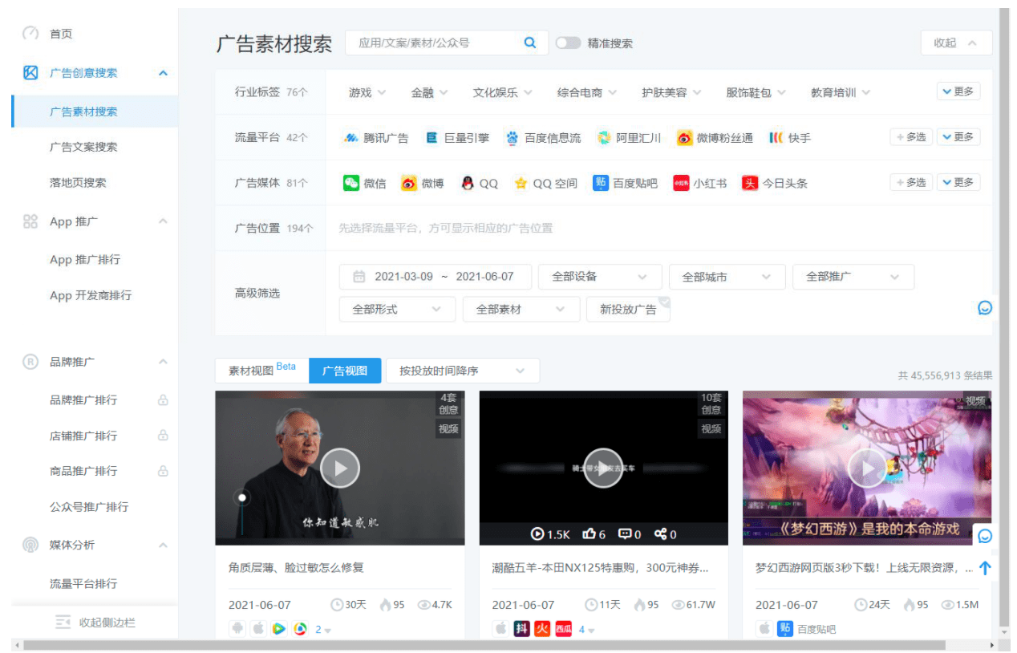Open the 文化娱乐 industry dropdown
This screenshot has width=1017, height=653.
pos(502,92)
